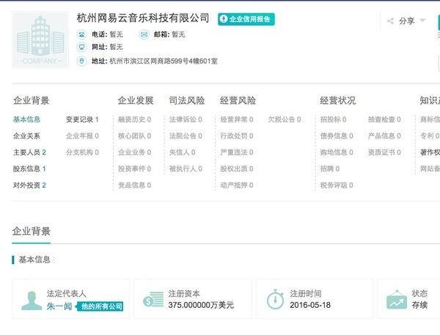Click status value 存续

[x=419, y=305]
